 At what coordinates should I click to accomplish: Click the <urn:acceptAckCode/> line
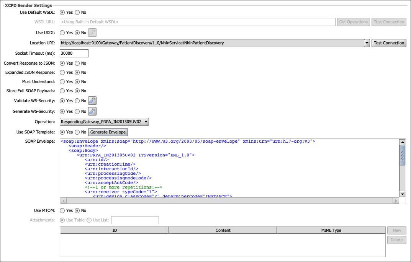[x=111, y=183]
